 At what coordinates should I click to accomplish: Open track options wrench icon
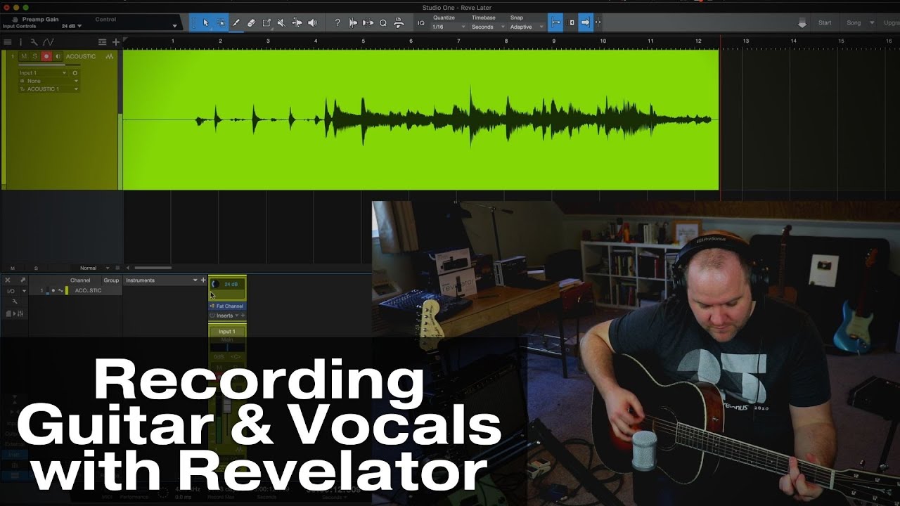[33, 42]
